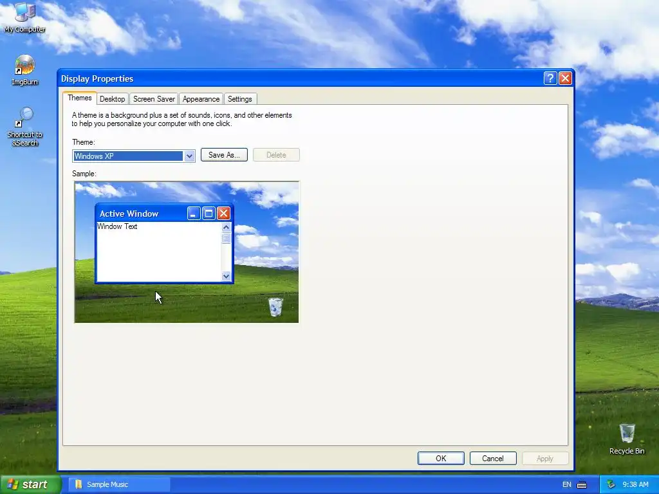
Task: Select the ImgBurn desktop shortcut
Action: pos(25,70)
